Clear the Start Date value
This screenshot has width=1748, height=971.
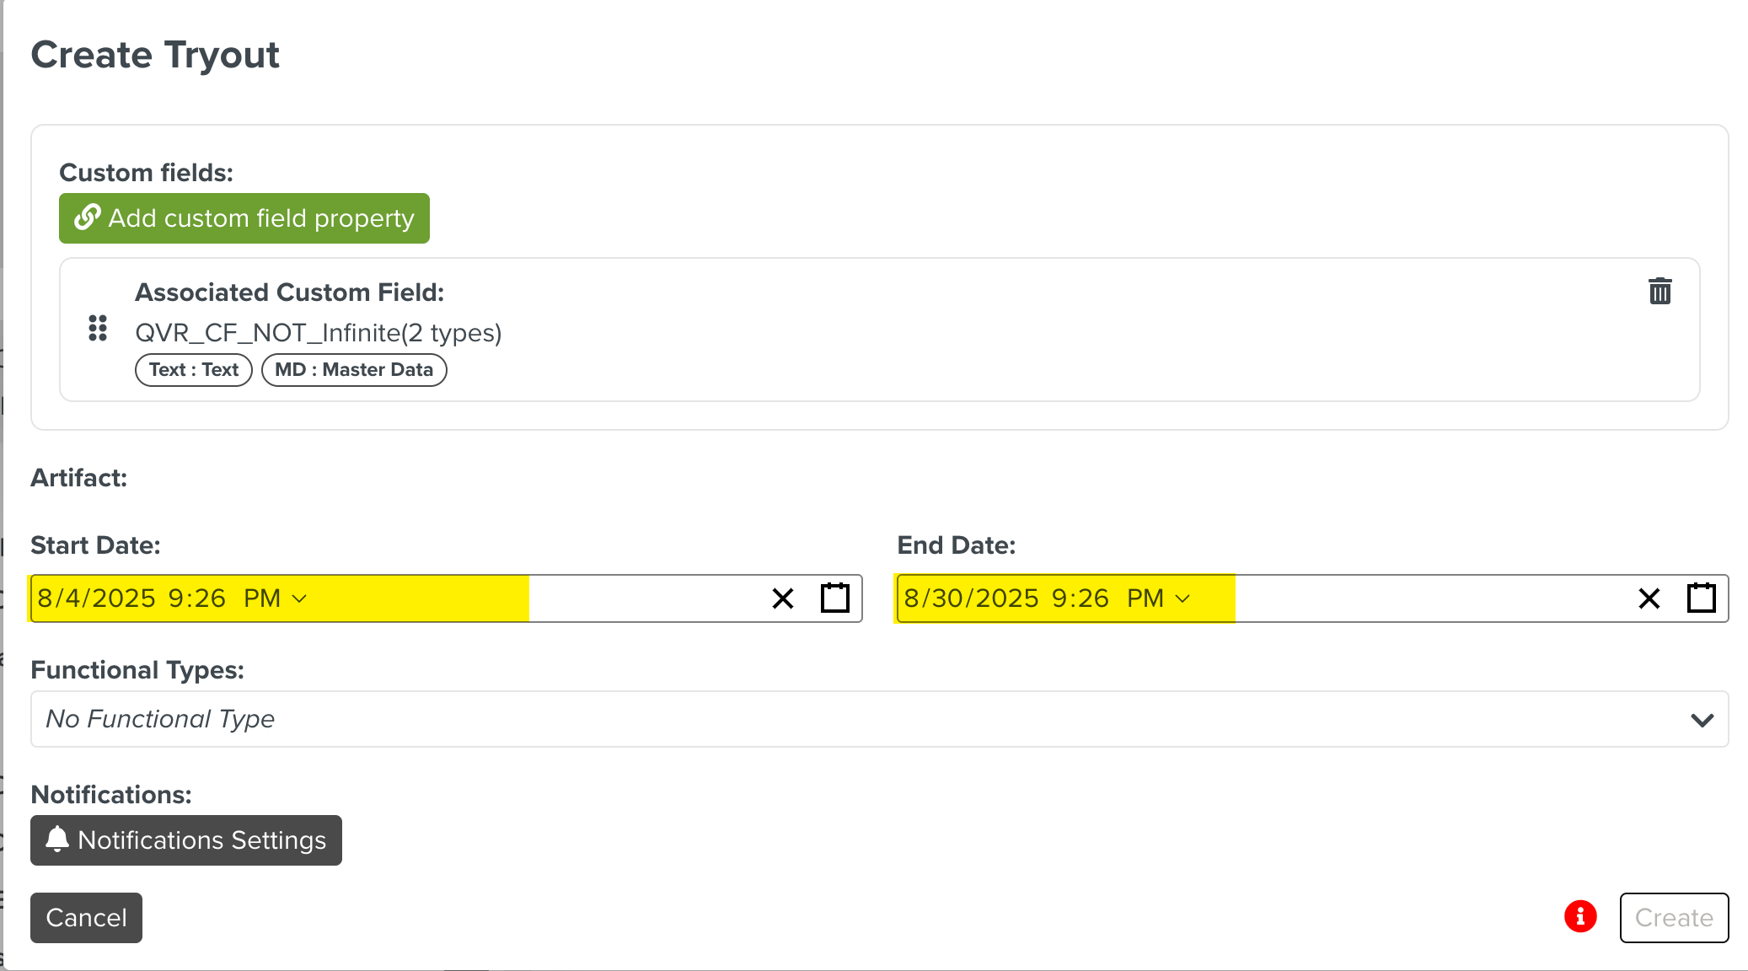click(x=783, y=598)
